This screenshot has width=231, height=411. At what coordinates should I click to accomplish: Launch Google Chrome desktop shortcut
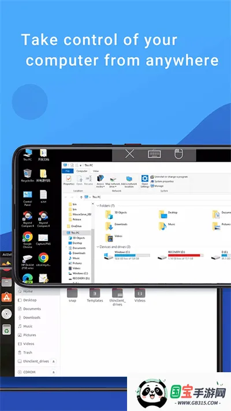[x=28, y=240]
